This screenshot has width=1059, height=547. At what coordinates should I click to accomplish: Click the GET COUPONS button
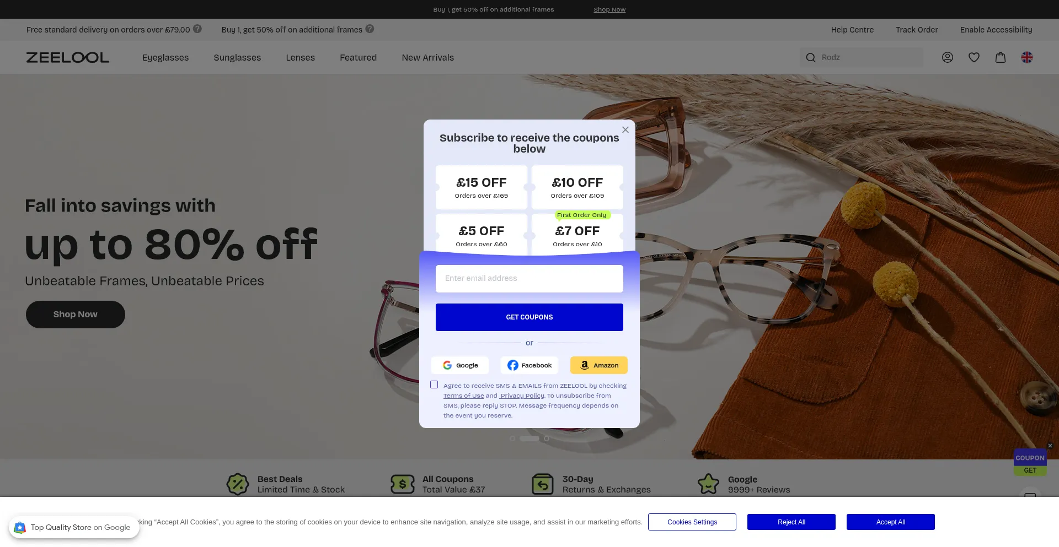coord(529,317)
